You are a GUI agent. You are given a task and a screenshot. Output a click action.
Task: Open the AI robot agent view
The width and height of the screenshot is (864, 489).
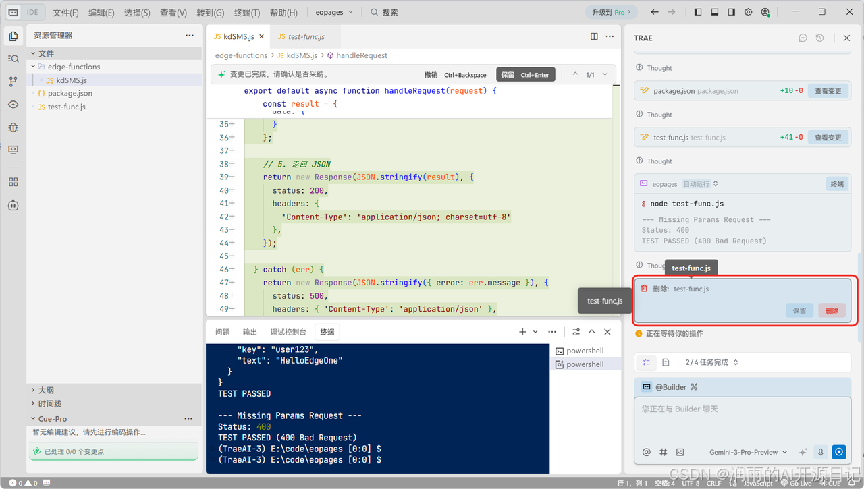13,205
